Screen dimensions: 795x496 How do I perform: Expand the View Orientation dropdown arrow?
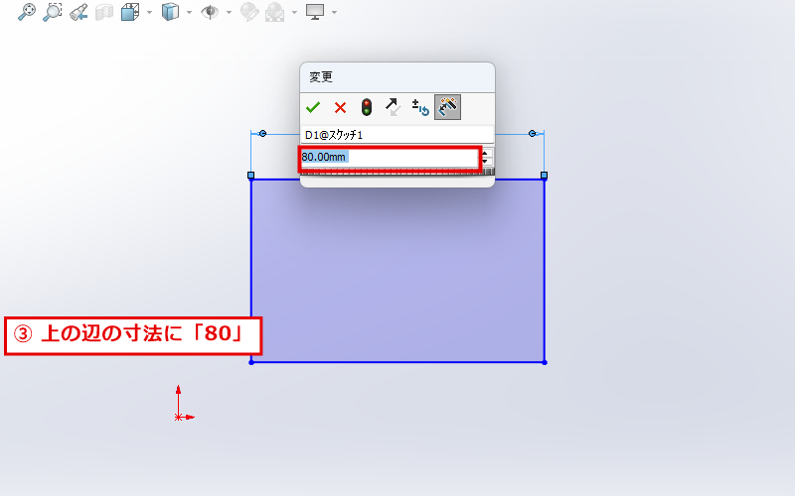pos(149,12)
